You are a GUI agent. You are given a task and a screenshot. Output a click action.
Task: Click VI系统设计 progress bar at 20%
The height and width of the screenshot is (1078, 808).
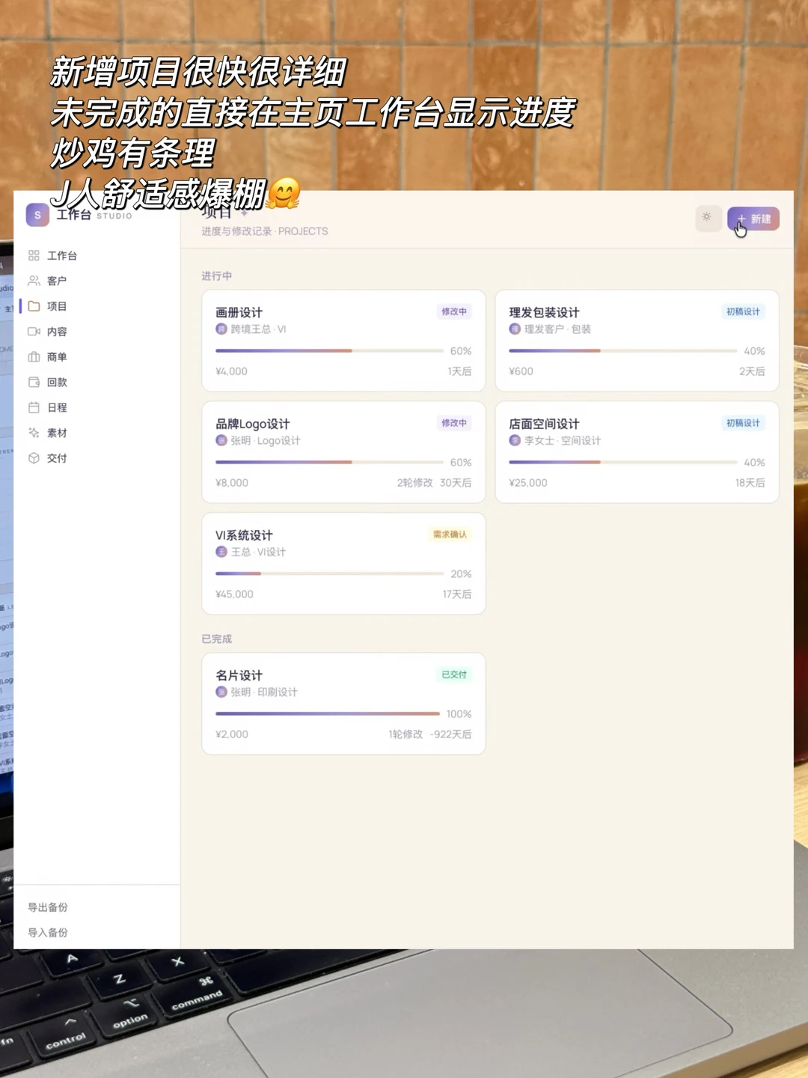point(329,573)
